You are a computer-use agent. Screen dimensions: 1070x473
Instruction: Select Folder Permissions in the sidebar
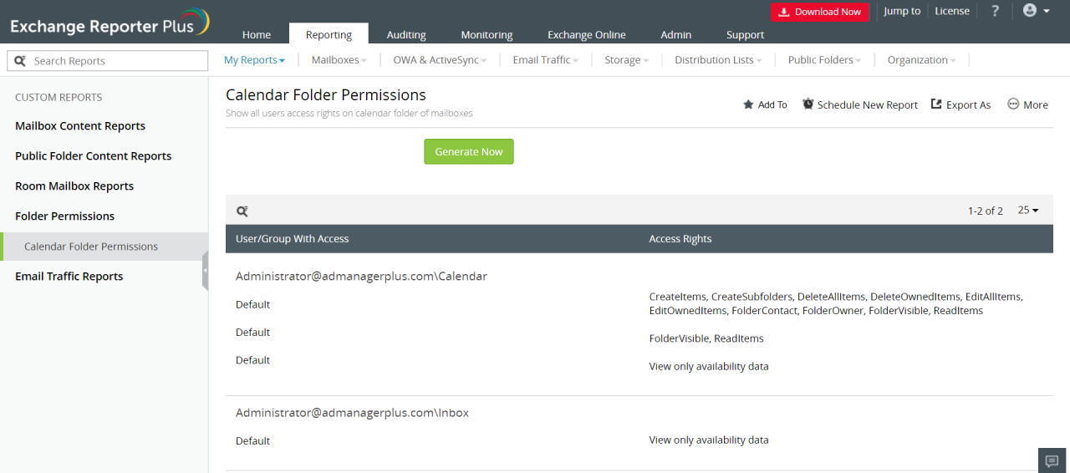[64, 216]
